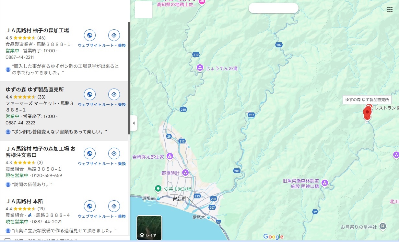Open the ゆずの森 ゆず製品直売所 listing title
Image resolution: width=399 pixels, height=242 pixels.
(x=35, y=89)
